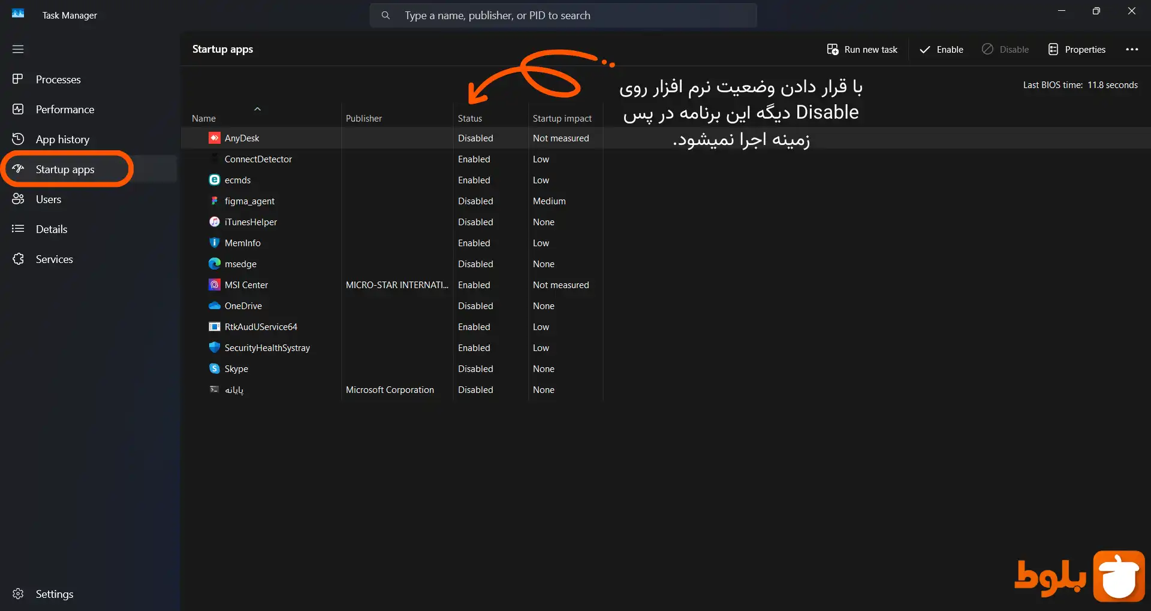Sort list by Startup impact column
Viewport: 1151px width, 611px height.
point(562,119)
